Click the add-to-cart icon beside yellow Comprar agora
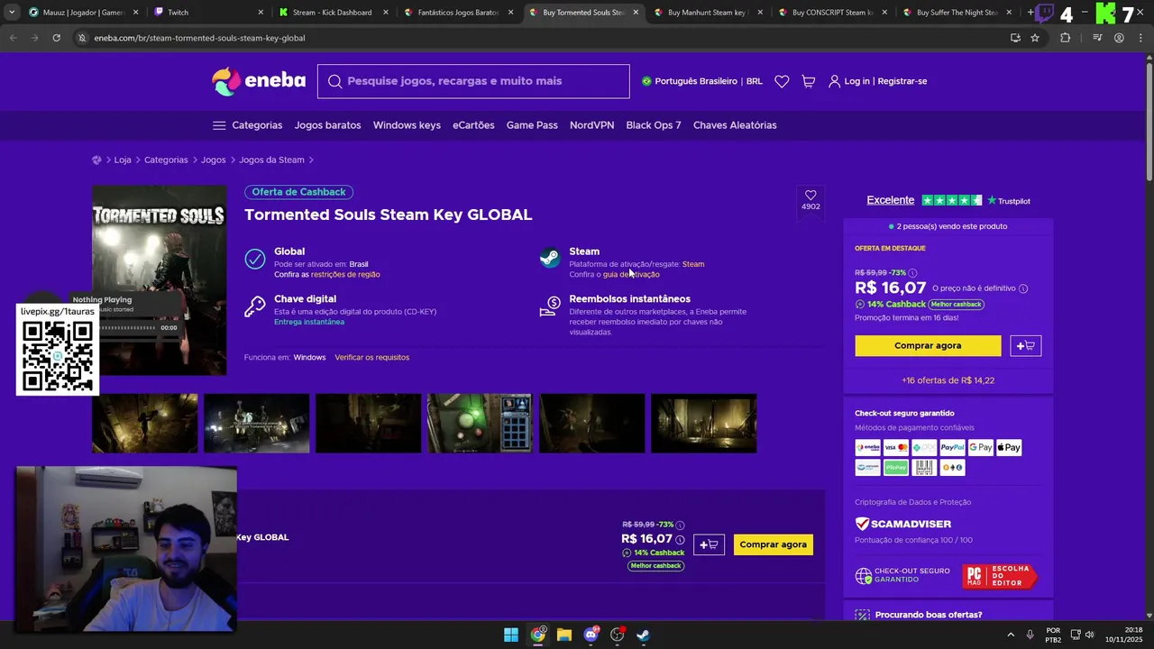 coord(1026,346)
